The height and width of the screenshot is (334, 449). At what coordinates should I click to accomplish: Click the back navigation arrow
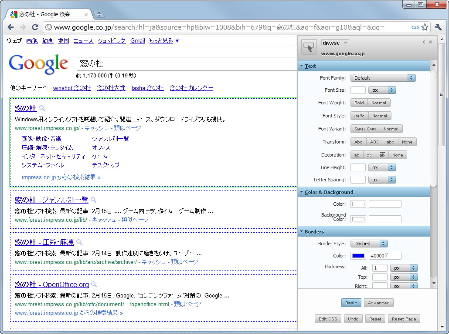click(x=10, y=27)
